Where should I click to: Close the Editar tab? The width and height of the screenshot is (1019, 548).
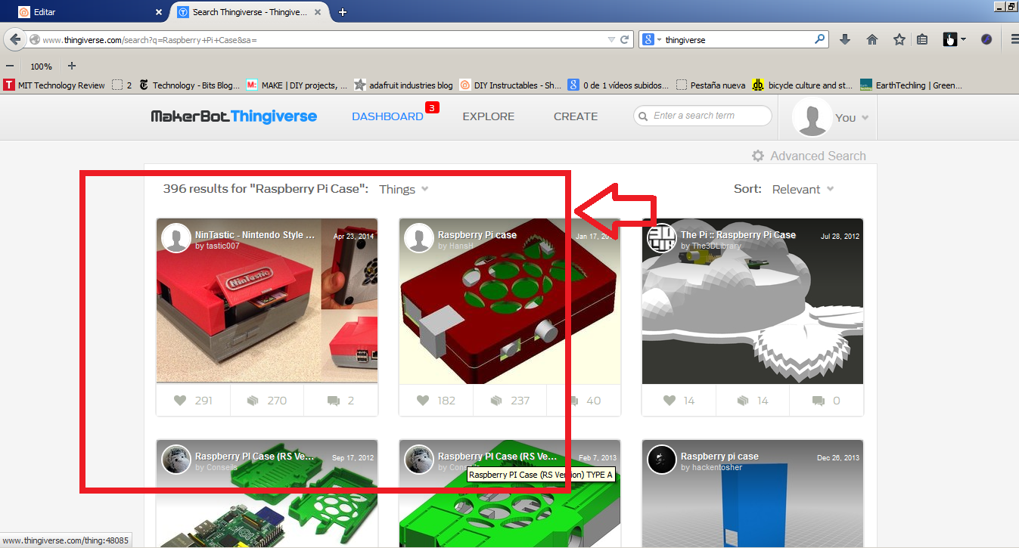pyautogui.click(x=159, y=12)
